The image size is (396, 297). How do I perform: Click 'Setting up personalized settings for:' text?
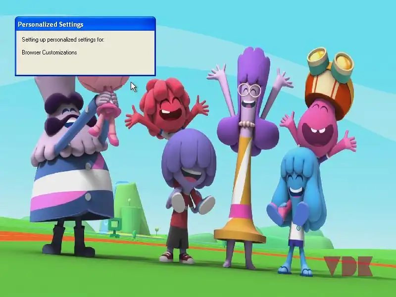[63, 40]
